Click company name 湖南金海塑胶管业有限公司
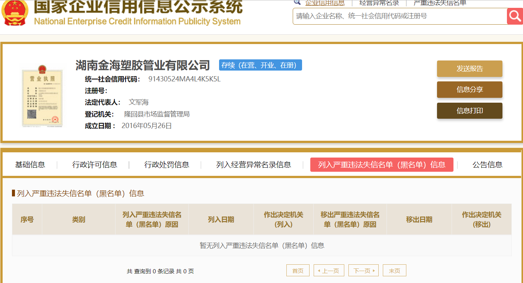 (x=143, y=65)
